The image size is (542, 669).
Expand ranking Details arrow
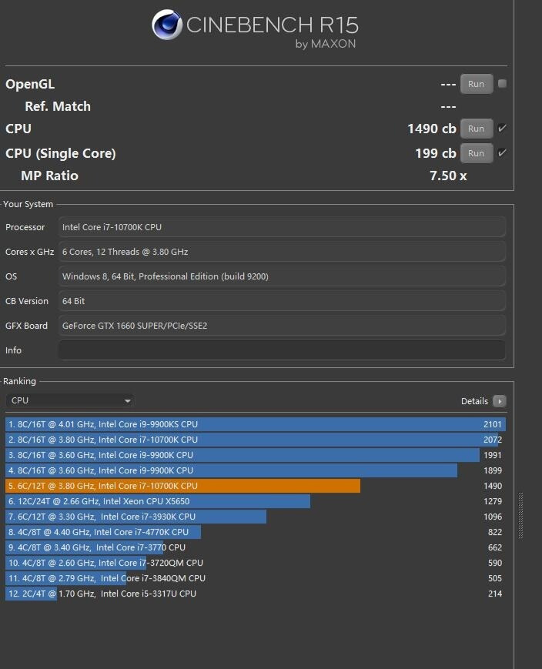[499, 401]
